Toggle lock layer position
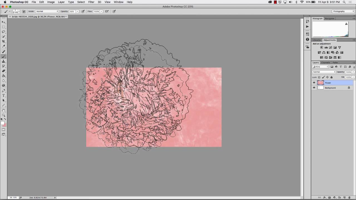The height and width of the screenshot is (200, 356). [327, 77]
